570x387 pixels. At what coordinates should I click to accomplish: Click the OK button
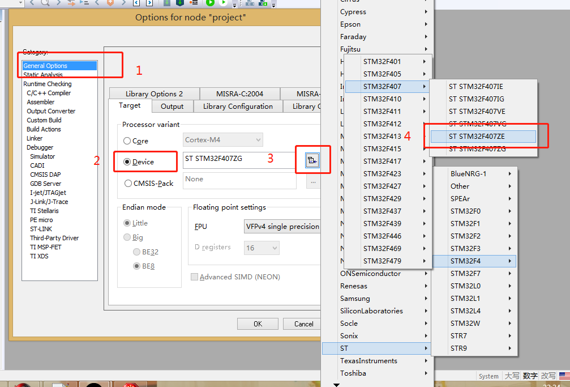click(258, 324)
